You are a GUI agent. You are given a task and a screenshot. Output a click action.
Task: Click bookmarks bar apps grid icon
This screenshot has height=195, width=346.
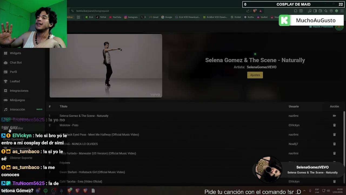coord(78,17)
